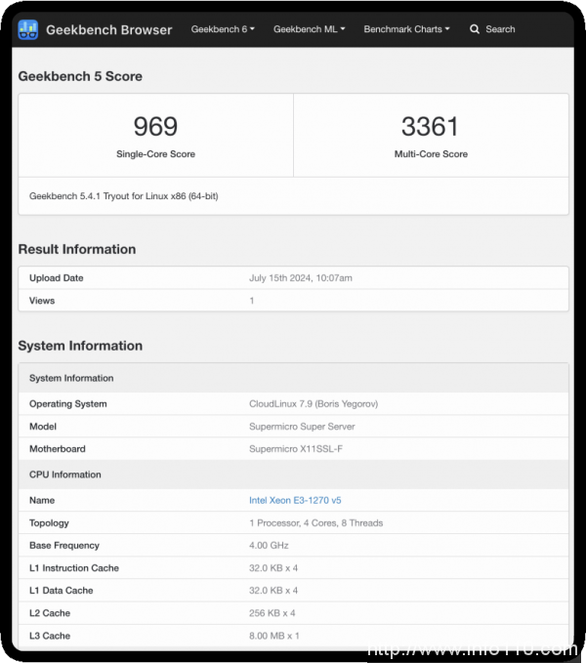Open the Geekbench 6 dropdown menu
586x663 pixels.
click(223, 29)
